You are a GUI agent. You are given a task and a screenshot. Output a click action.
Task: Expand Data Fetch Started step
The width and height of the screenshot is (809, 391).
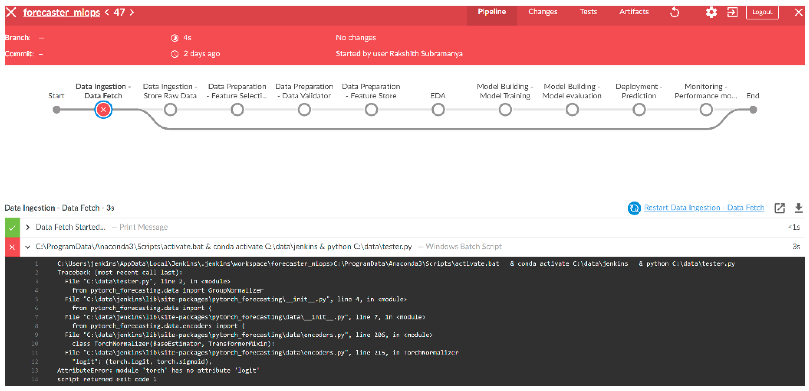[28, 227]
